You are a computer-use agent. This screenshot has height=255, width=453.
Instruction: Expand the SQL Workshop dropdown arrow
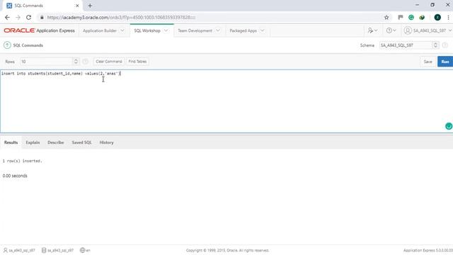166,30
